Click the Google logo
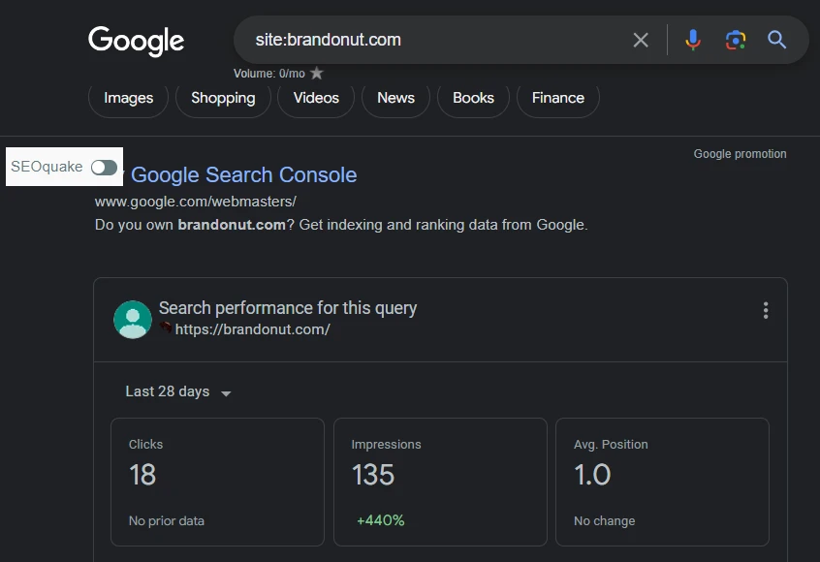 [x=136, y=41]
